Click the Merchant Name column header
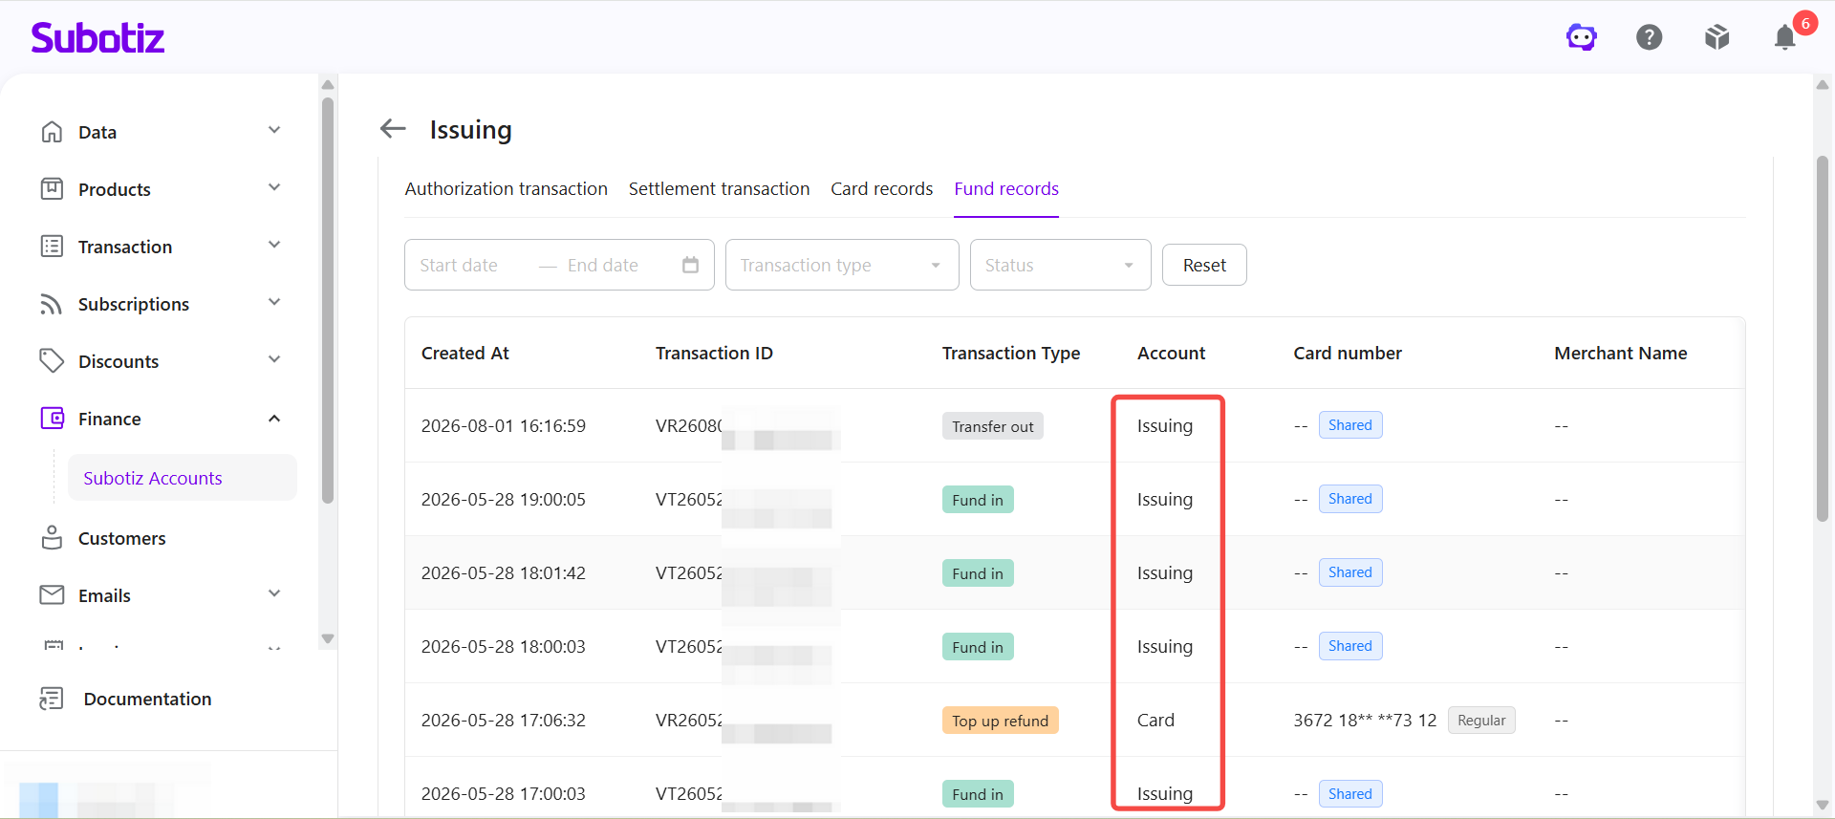Screen dimensions: 1835x819 click(1621, 354)
